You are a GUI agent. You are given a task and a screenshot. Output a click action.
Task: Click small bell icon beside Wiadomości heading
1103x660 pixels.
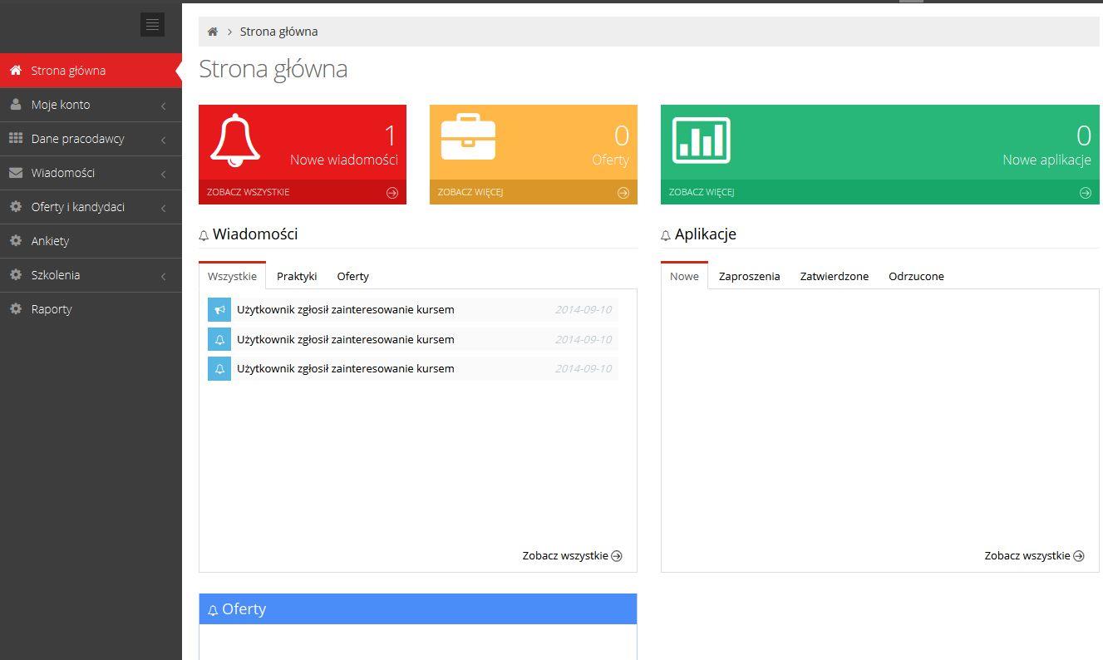click(204, 236)
